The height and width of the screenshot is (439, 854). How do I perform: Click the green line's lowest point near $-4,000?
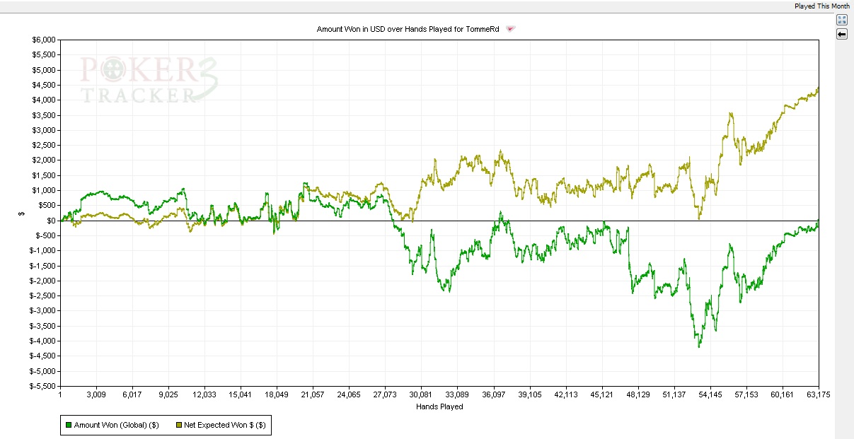(x=699, y=346)
